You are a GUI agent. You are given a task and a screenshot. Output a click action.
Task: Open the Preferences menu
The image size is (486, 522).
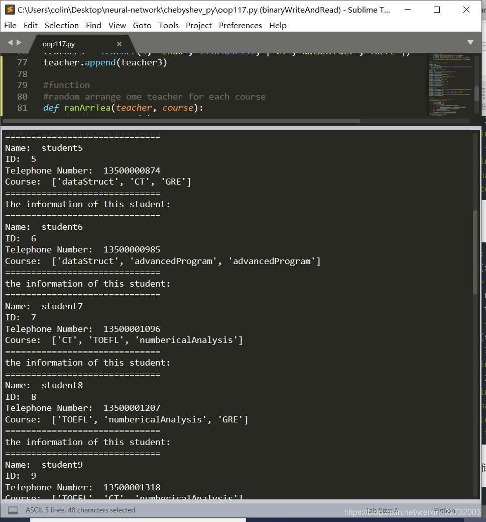240,25
